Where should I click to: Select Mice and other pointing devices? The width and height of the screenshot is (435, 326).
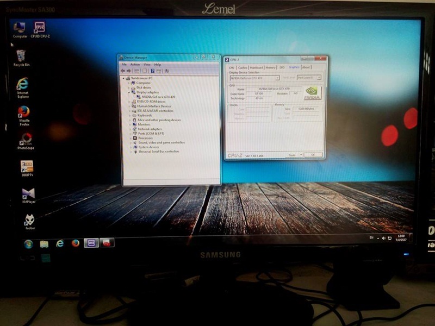159,120
